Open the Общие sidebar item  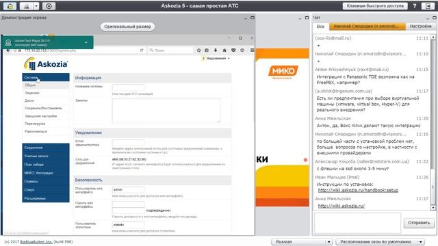pyautogui.click(x=46, y=85)
